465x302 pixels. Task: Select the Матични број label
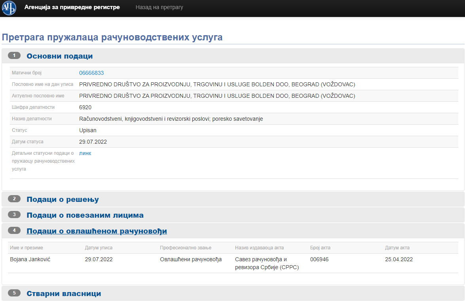click(x=27, y=73)
